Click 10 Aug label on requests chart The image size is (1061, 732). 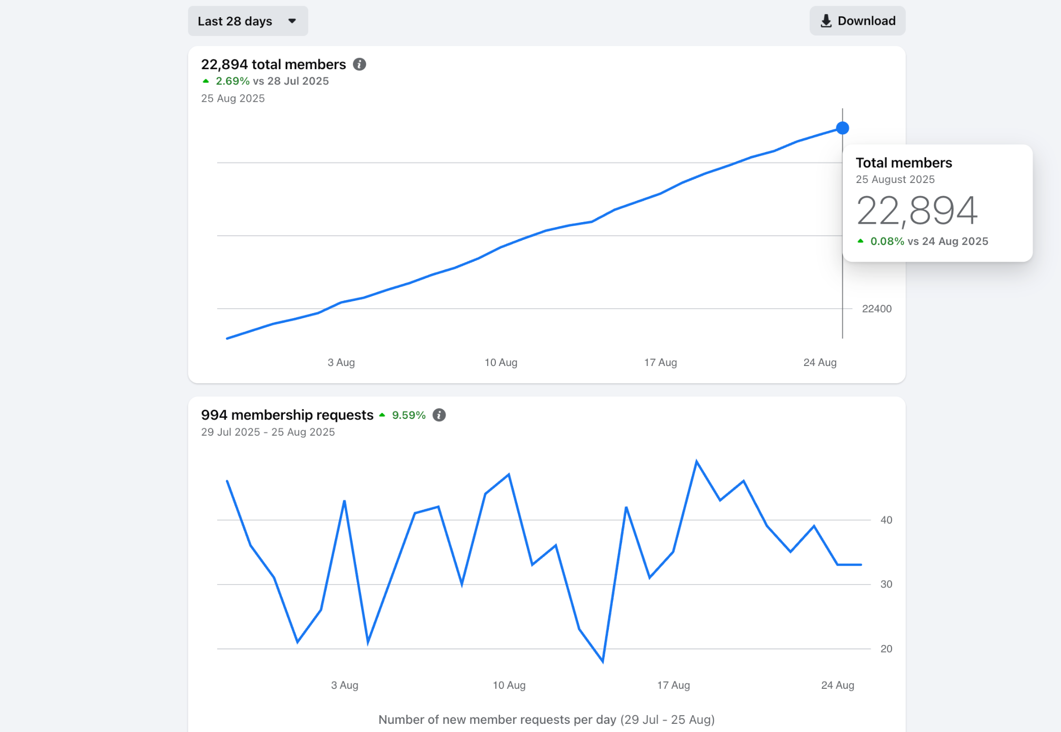click(x=509, y=685)
